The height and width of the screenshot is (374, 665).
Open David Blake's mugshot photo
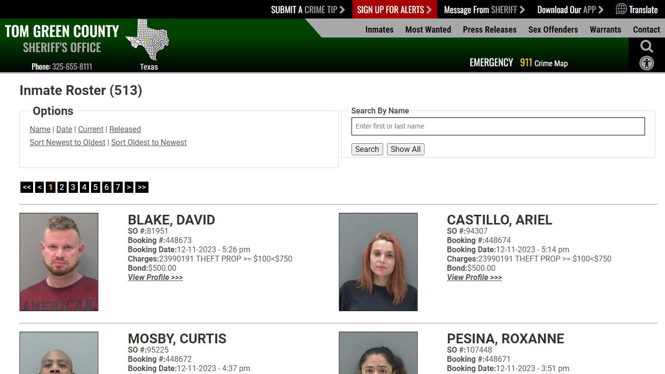(59, 262)
